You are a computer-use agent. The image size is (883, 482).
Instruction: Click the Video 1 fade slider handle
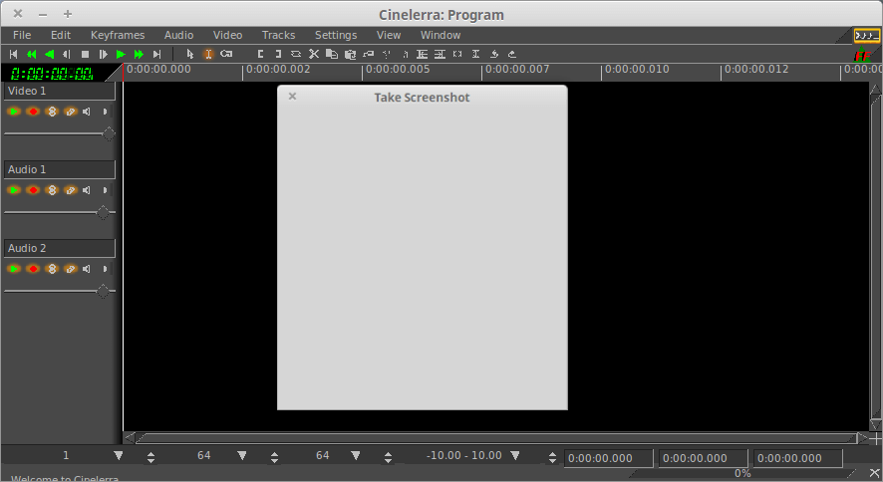click(109, 133)
